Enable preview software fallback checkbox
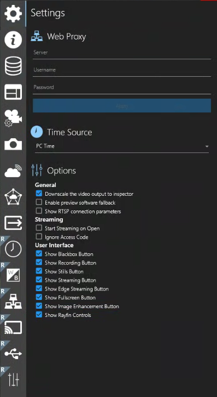 (39, 202)
